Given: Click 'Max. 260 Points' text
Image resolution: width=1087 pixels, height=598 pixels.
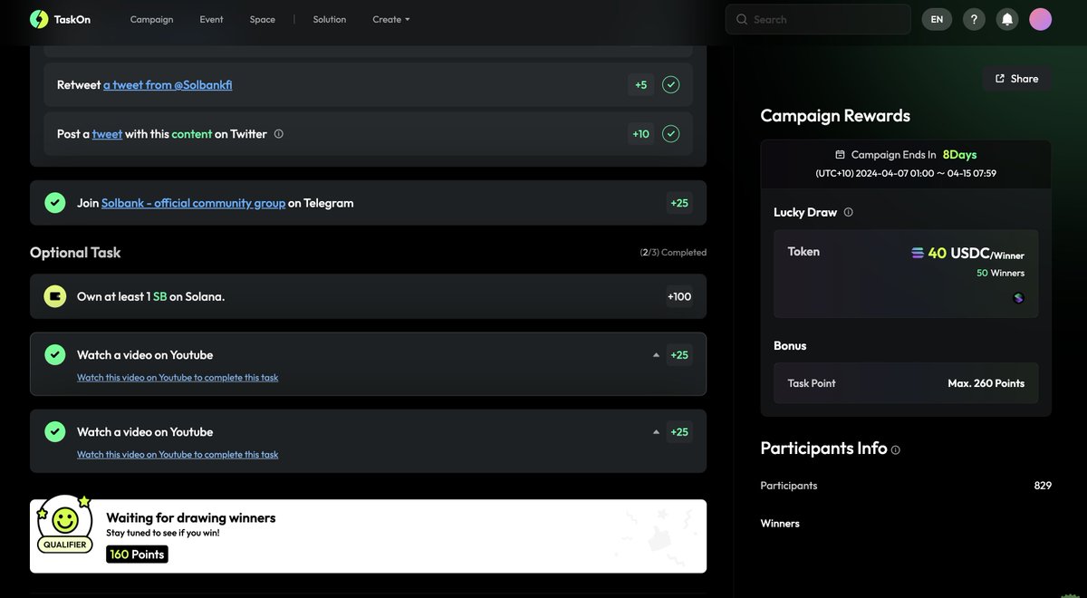Looking at the screenshot, I should pyautogui.click(x=986, y=383).
